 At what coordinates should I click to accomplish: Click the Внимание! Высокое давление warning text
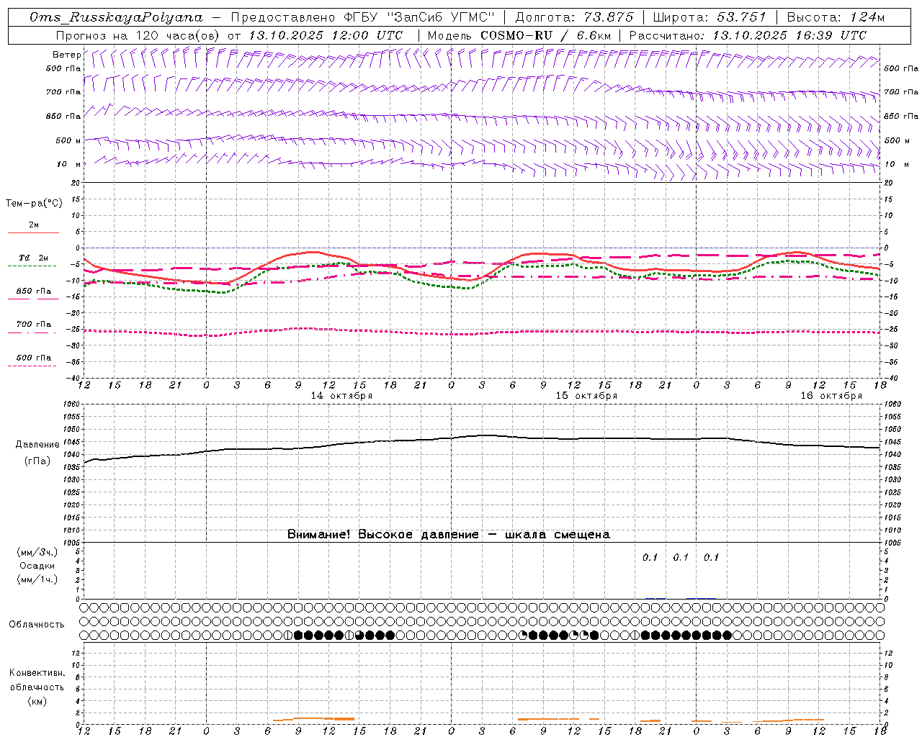pos(449,535)
